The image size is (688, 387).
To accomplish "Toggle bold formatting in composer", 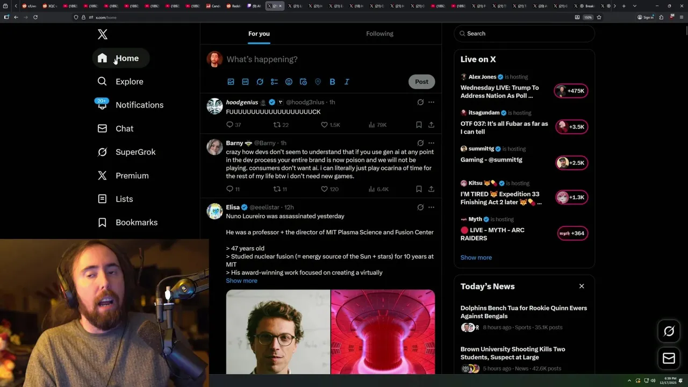I will 332,82.
